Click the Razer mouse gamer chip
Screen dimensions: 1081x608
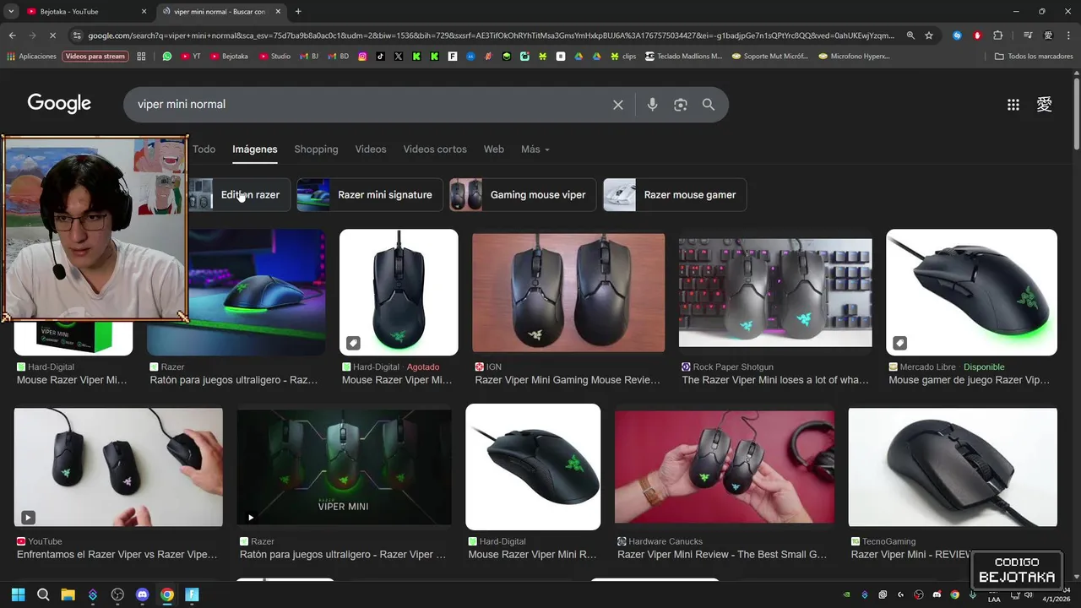pyautogui.click(x=675, y=195)
